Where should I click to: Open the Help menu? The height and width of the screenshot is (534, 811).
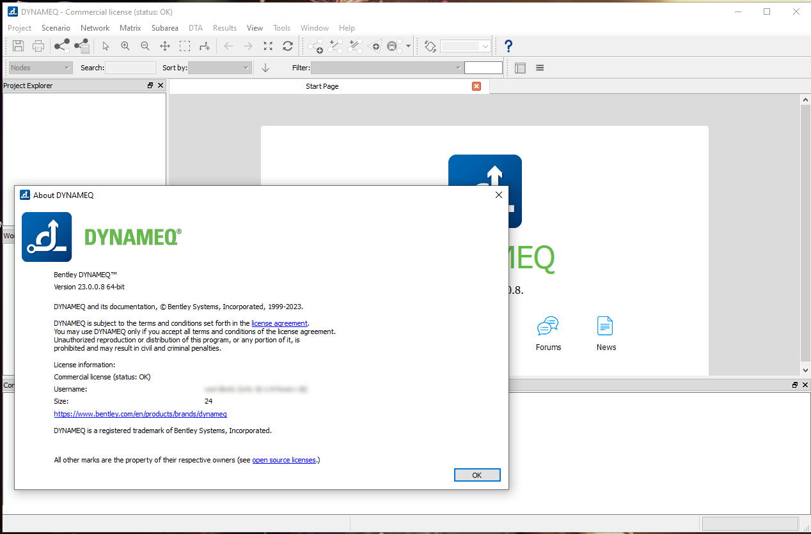pyautogui.click(x=347, y=28)
